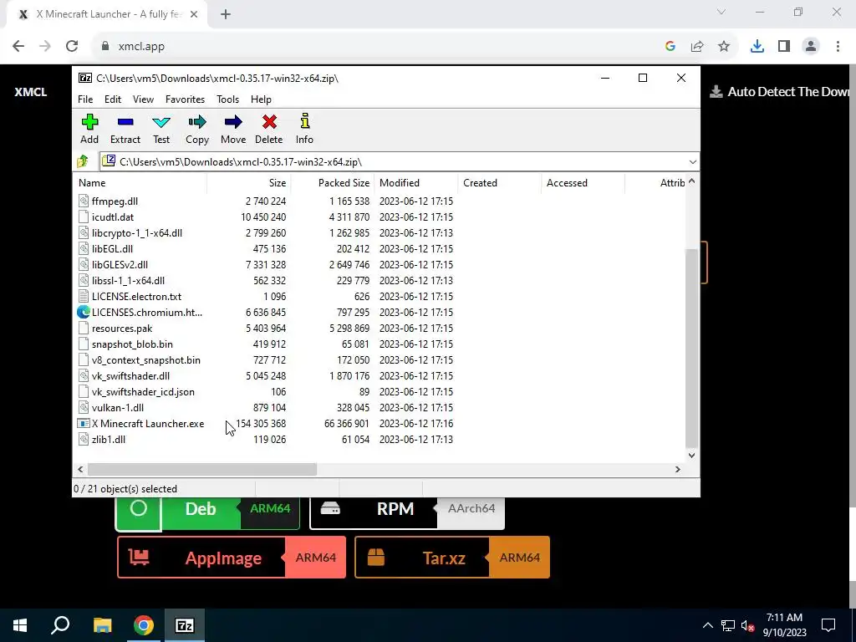Open Chrome profile avatar icon
This screenshot has width=856, height=642.
coord(811,47)
